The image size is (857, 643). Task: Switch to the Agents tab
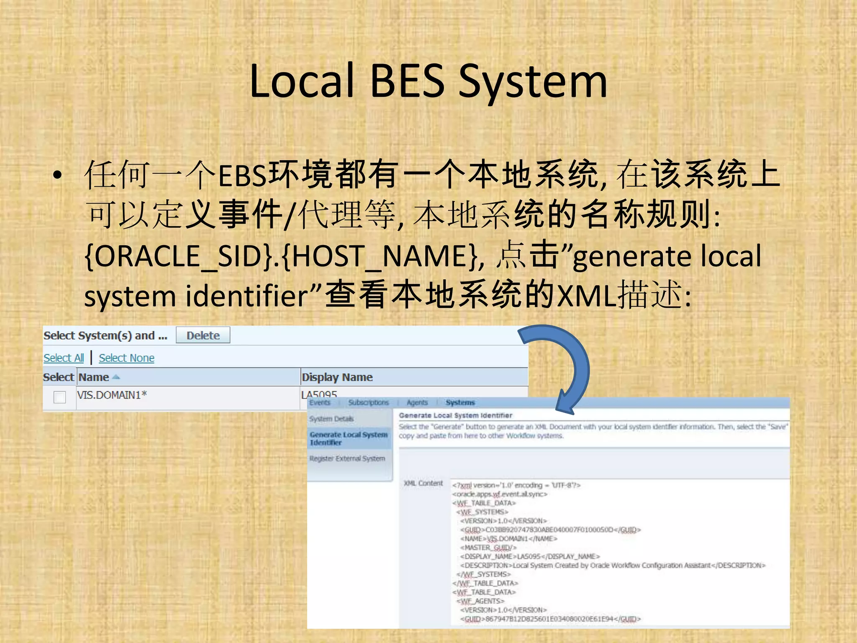(x=417, y=402)
